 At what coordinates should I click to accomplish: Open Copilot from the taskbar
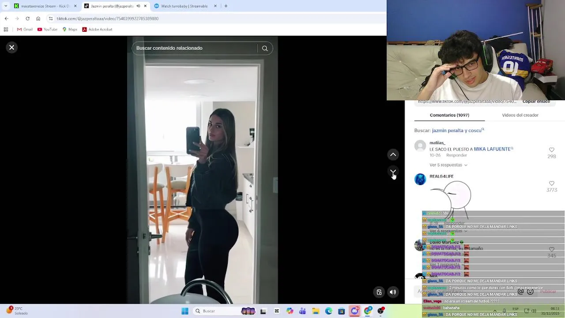pos(290,311)
